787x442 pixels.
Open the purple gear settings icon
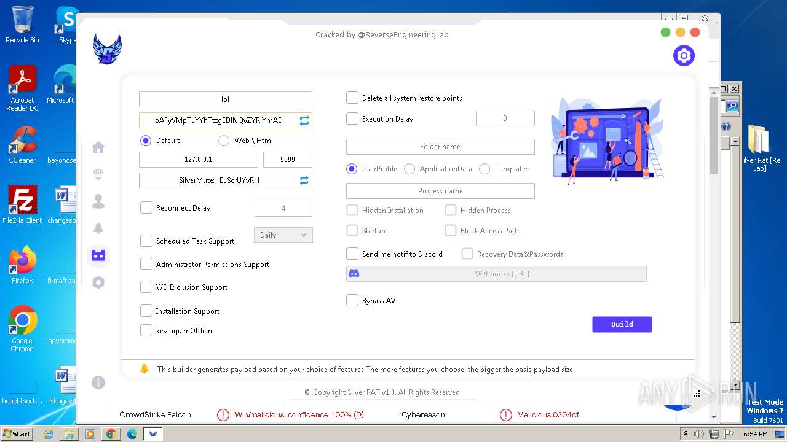tap(684, 56)
